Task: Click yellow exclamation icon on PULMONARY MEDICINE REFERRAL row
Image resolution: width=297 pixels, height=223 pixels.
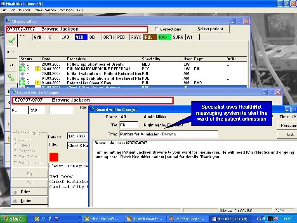Action: [38, 69]
